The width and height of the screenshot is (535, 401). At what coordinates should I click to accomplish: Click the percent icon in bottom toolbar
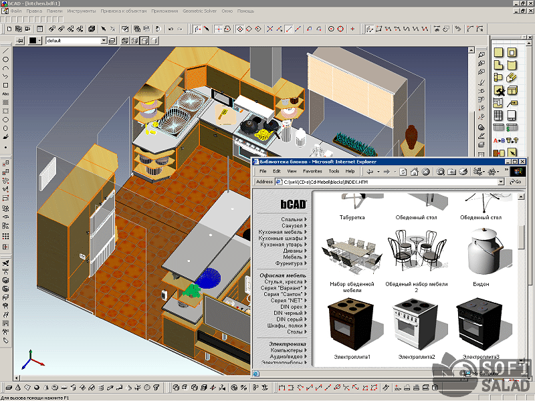(x=243, y=388)
